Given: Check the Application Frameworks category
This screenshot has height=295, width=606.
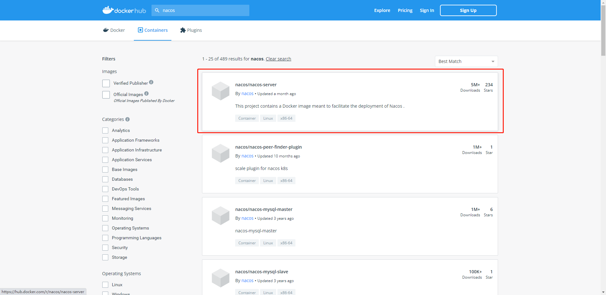Looking at the screenshot, I should point(105,140).
